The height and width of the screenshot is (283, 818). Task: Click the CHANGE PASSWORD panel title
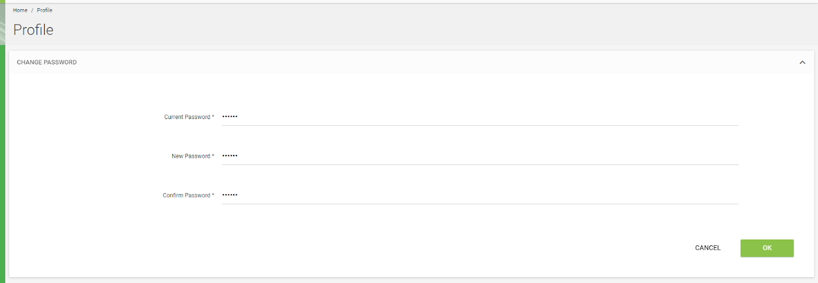click(x=47, y=62)
